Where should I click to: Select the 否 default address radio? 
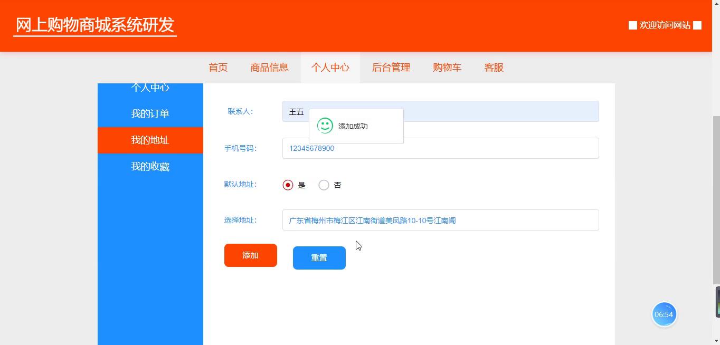point(324,185)
